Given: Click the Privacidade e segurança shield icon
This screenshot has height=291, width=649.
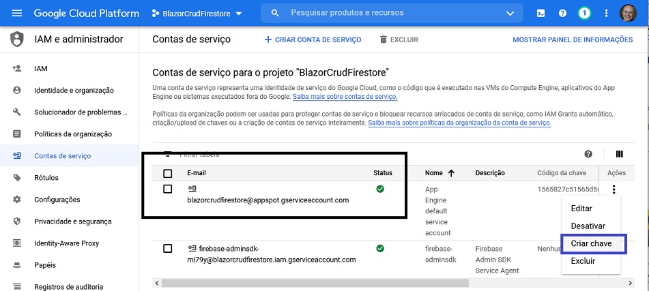Looking at the screenshot, I should pos(17,221).
